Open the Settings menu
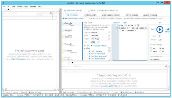Screen dimensions: 172x98 click(33, 6)
